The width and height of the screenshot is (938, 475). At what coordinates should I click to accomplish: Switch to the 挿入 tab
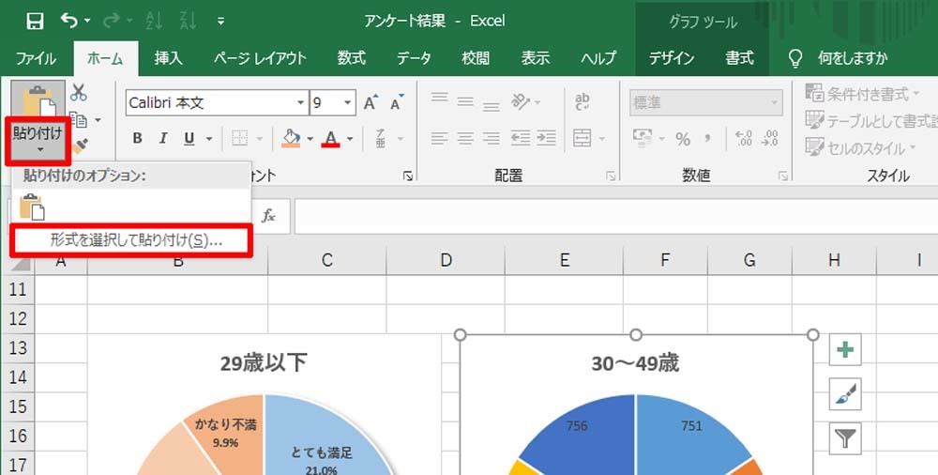[168, 58]
